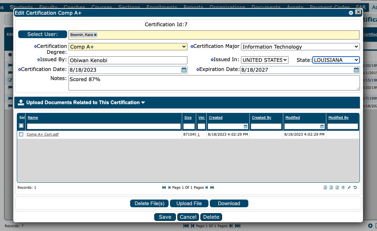Open the Enrollments menu
Image resolution: width=377 pixels, height=231 pixels.
(x=162, y=6)
